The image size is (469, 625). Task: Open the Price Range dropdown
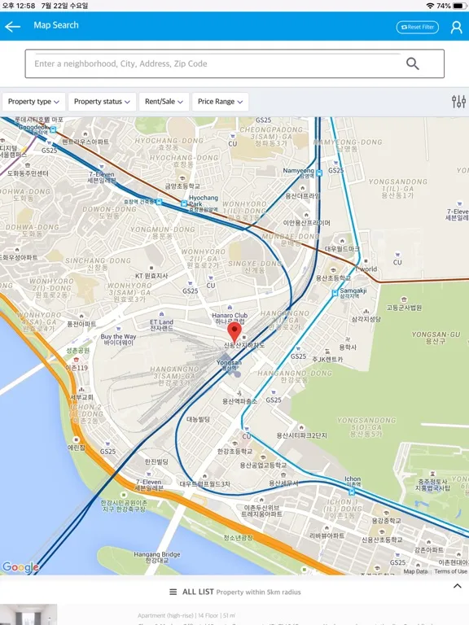[x=220, y=102]
